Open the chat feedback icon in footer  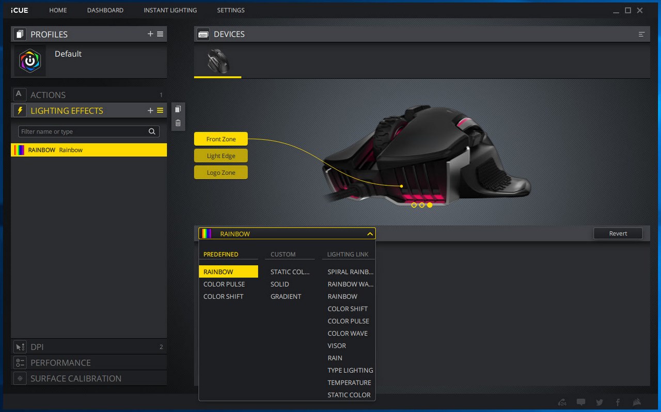[581, 402]
